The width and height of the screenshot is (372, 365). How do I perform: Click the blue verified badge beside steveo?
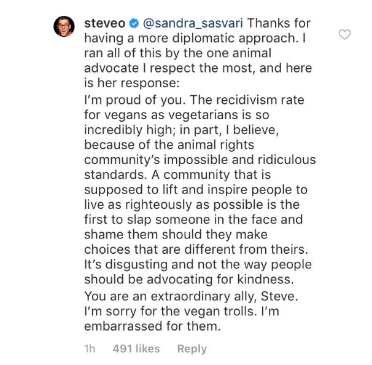(x=134, y=24)
